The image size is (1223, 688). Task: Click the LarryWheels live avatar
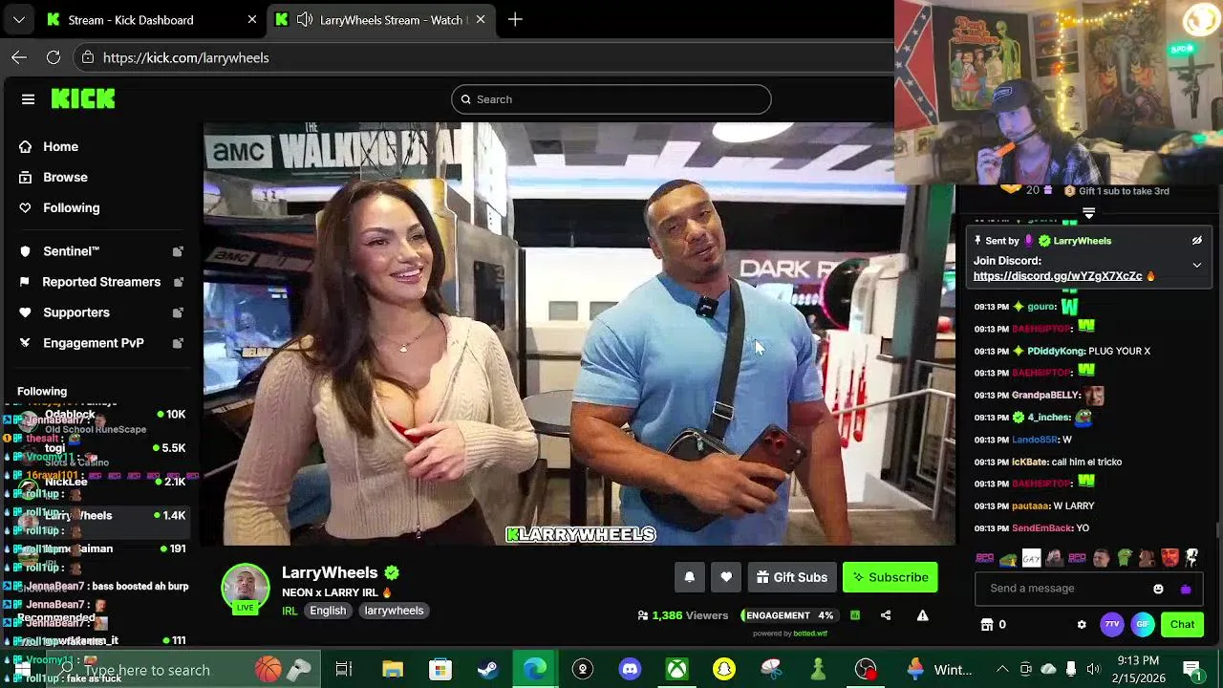(246, 588)
